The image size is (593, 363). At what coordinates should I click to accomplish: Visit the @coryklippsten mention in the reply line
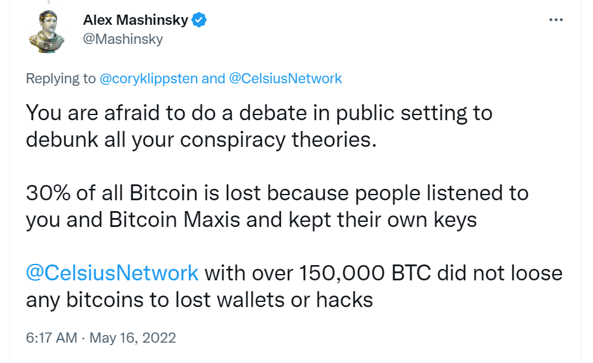coord(149,78)
